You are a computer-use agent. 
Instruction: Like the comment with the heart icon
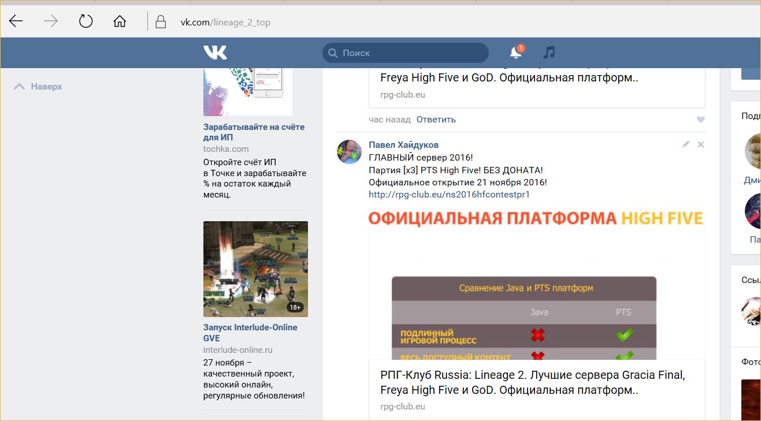point(701,120)
